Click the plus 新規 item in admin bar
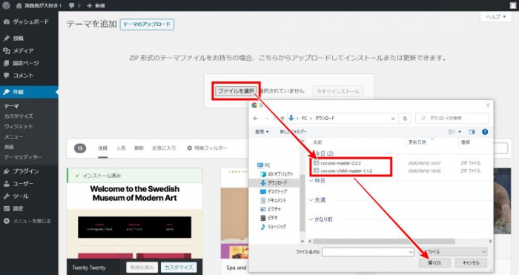 tap(96, 6)
